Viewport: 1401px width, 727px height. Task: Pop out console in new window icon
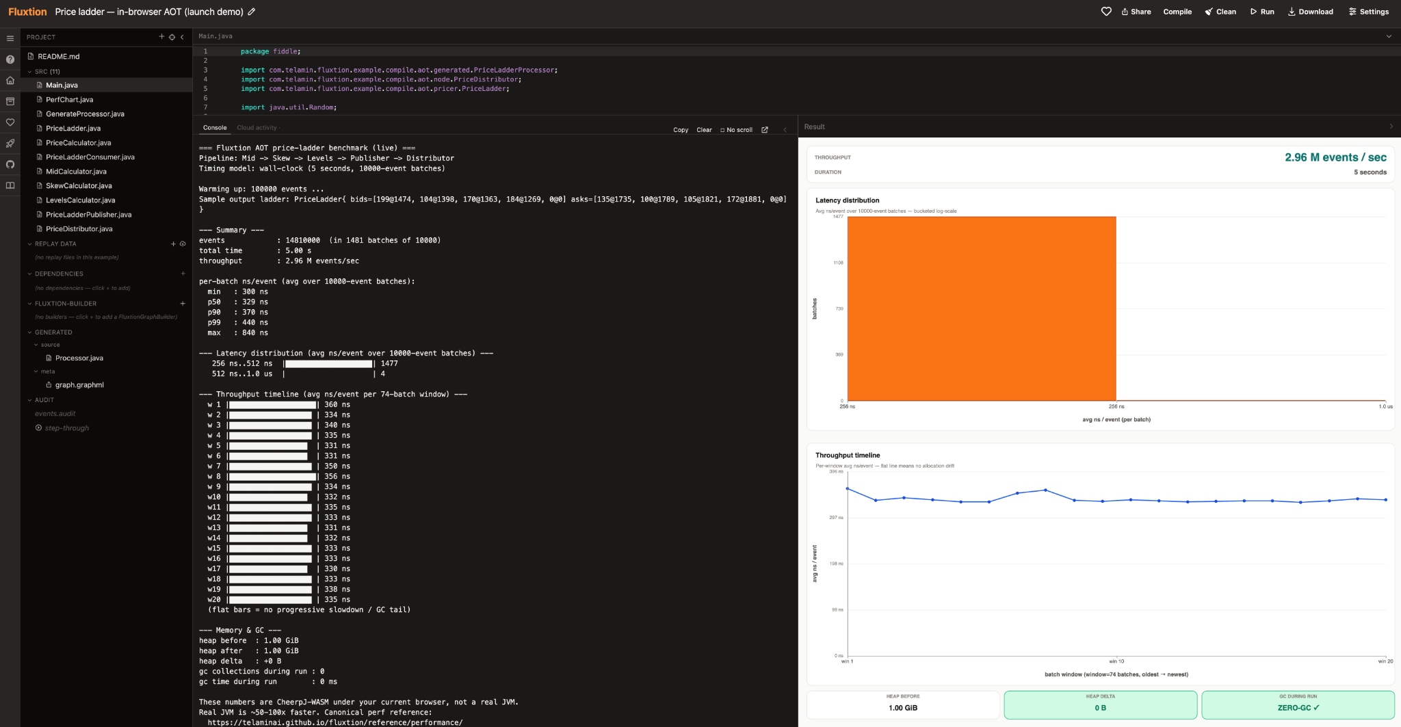click(765, 130)
